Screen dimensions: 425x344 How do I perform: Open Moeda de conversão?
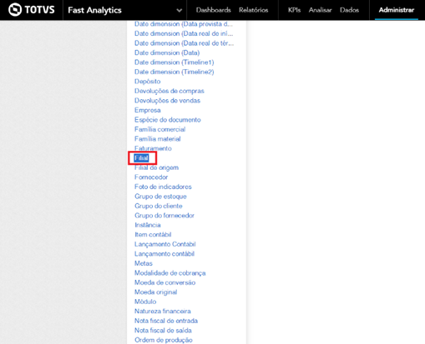pos(164,282)
